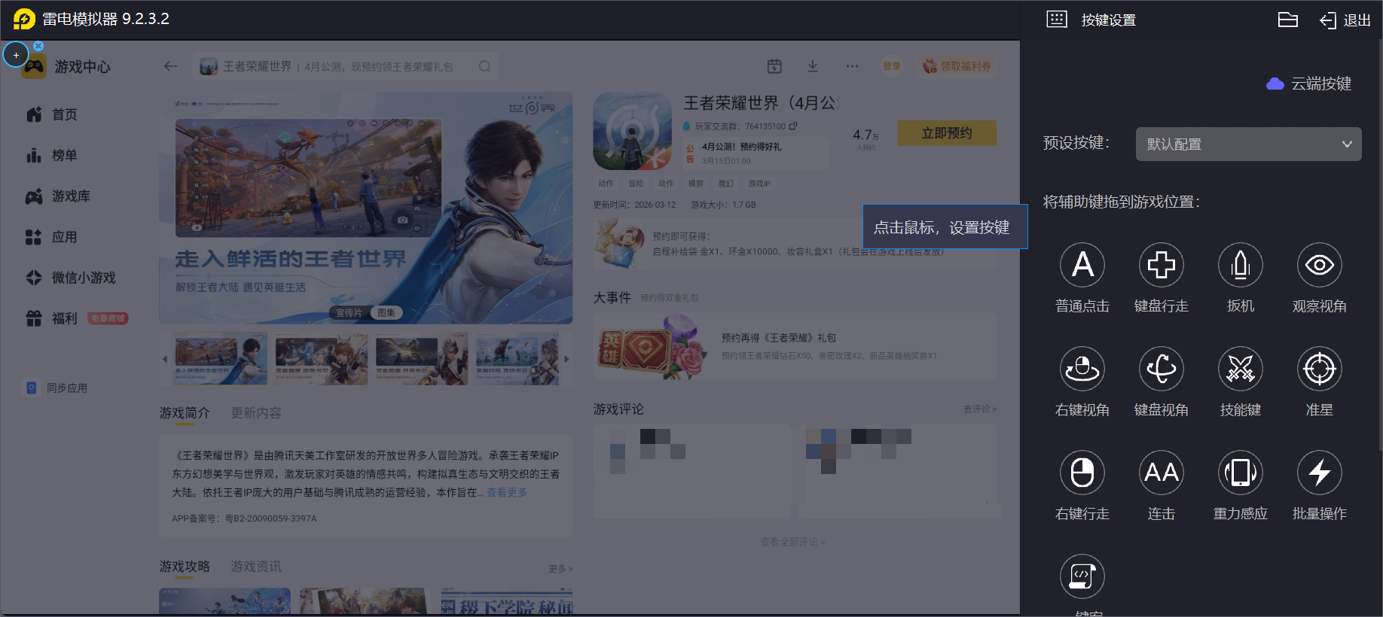Switch to the 图集 gallery tab

point(386,313)
